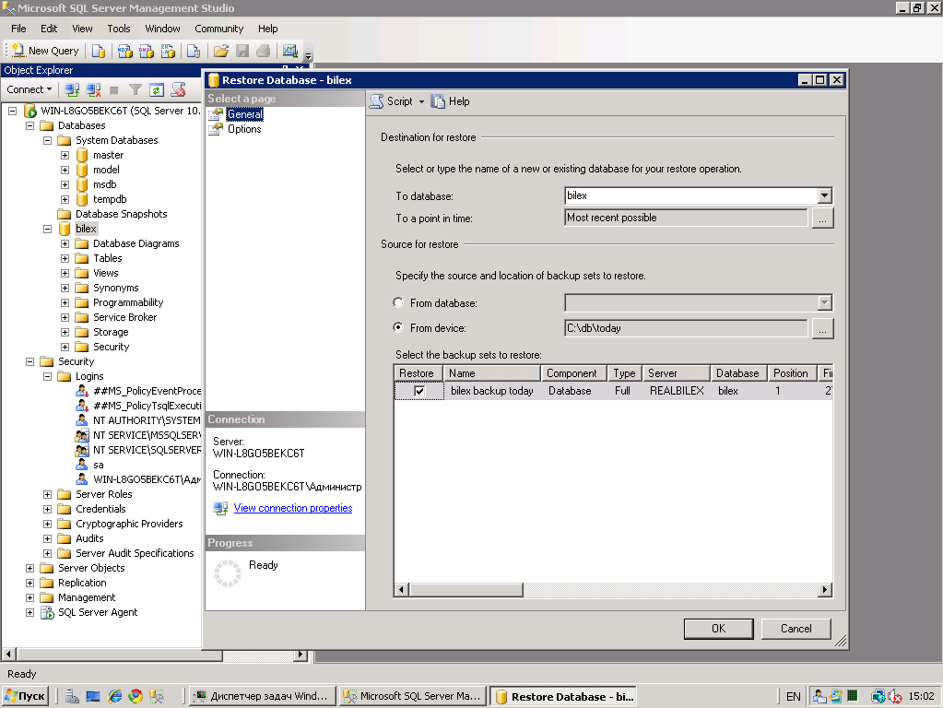Click right arrow of backup sets scrollbar
The width and height of the screenshot is (943, 708).
click(x=825, y=589)
